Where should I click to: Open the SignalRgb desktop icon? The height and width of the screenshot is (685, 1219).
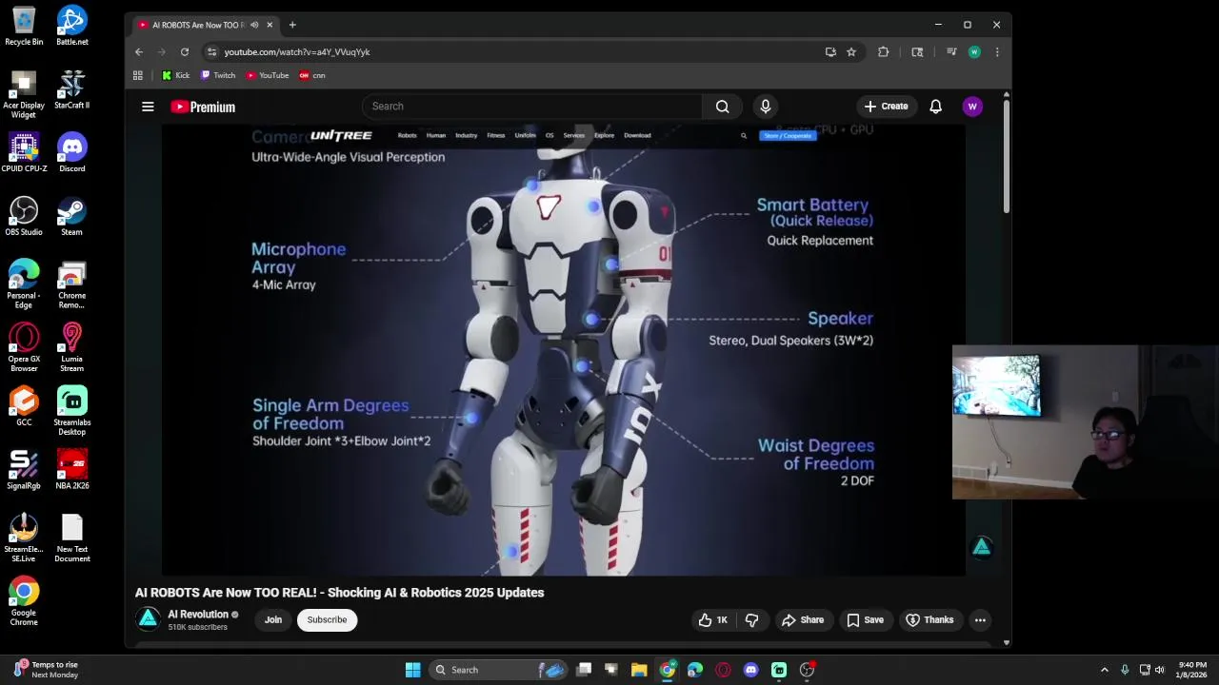tap(24, 470)
